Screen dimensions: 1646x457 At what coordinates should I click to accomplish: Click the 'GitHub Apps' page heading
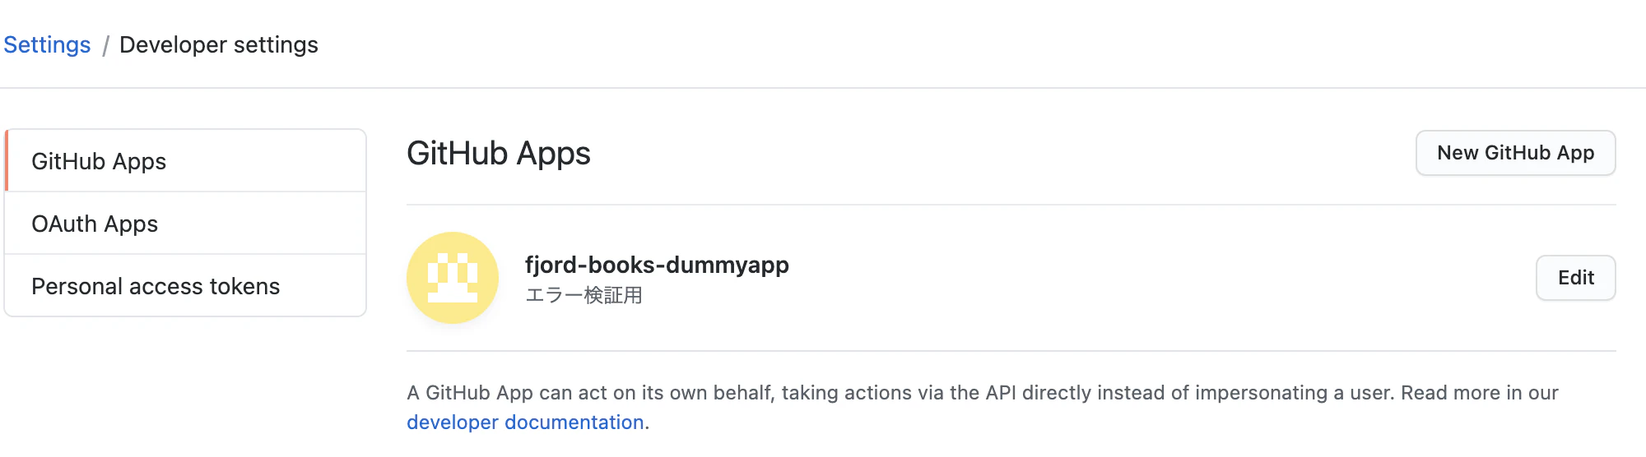click(499, 154)
